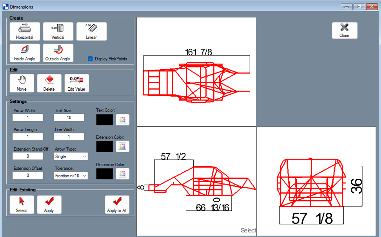This screenshot has height=237, width=381.
Task: Click the 66 13/16 dimension text
Action: 212,207
